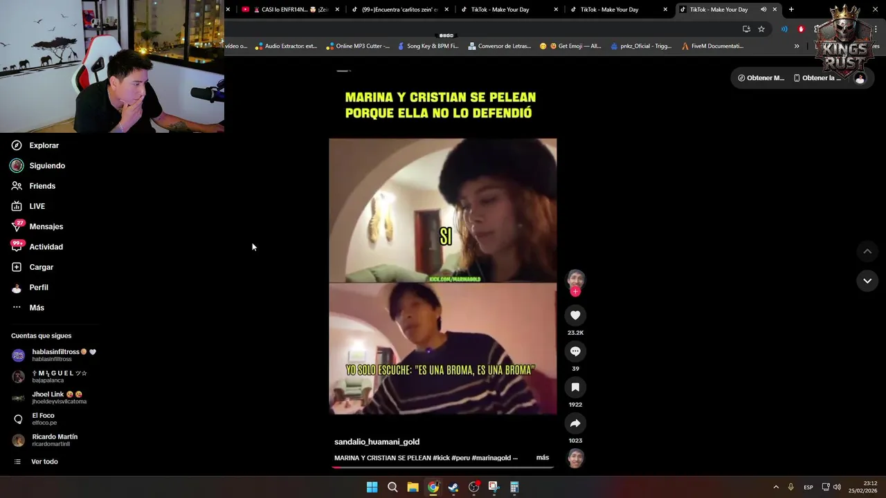
Task: Open Mensajes inbox
Action: (37, 226)
